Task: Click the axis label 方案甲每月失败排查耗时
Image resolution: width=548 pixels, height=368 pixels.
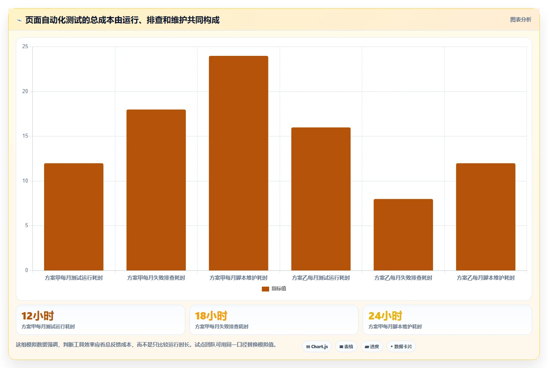Action: pyautogui.click(x=156, y=278)
